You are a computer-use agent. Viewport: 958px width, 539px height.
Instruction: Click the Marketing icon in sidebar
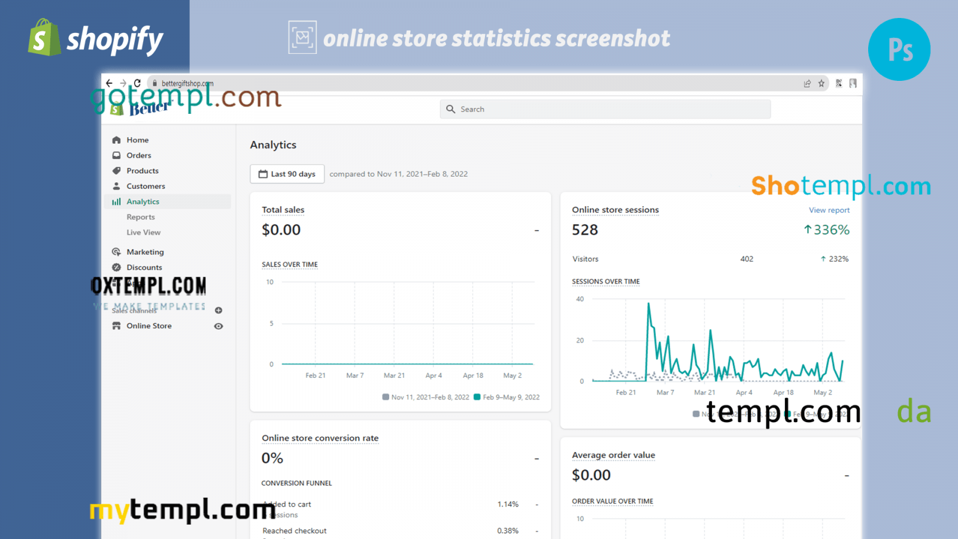pyautogui.click(x=116, y=252)
